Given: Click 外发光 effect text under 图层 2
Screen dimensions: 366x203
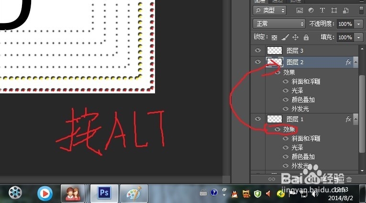Looking at the screenshot, I should 300,109.
